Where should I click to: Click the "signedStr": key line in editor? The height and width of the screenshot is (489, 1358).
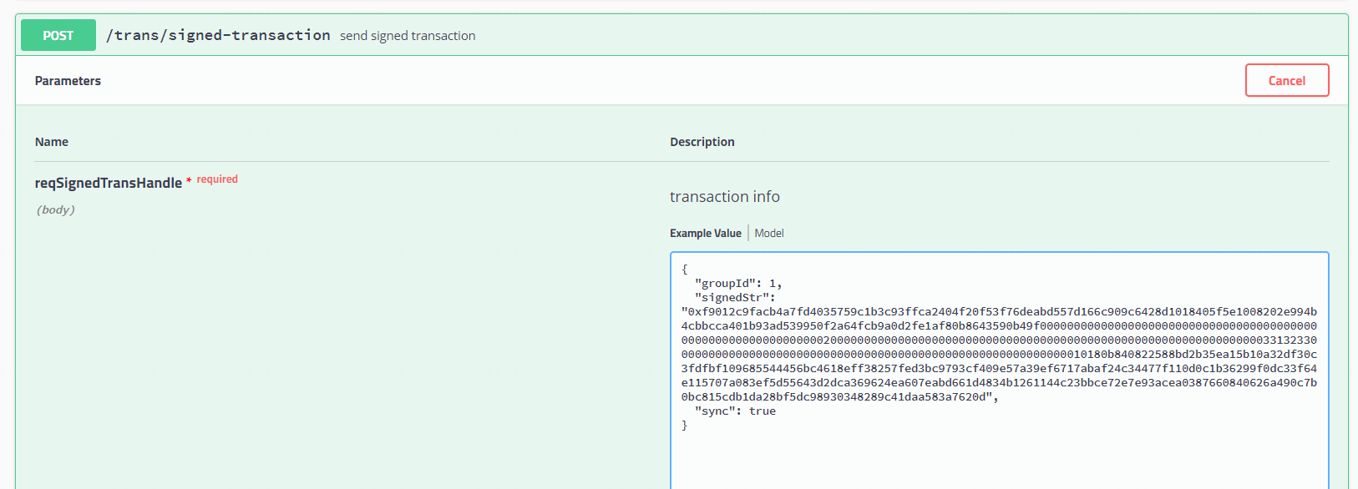click(735, 298)
